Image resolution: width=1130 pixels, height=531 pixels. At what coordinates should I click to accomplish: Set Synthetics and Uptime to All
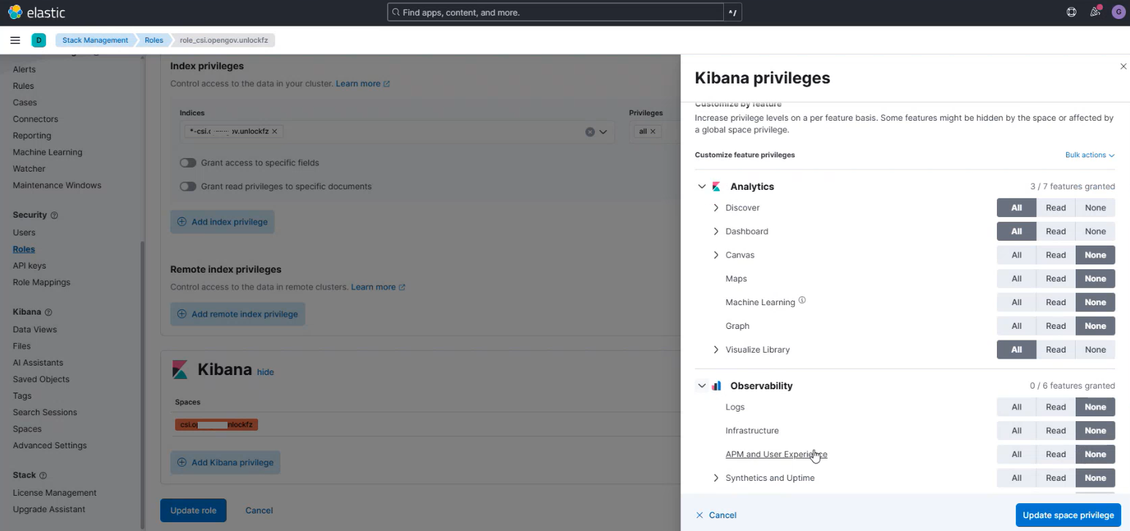1017,478
